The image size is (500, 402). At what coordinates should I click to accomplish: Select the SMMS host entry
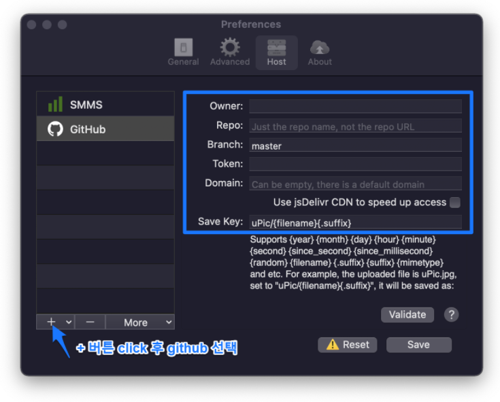pyautogui.click(x=105, y=104)
